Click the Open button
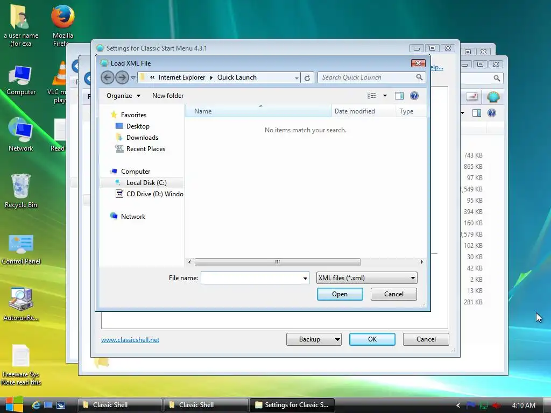Screen dimensions: 551x413 pos(340,294)
